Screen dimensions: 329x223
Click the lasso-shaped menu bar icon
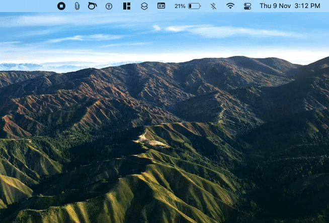point(92,6)
